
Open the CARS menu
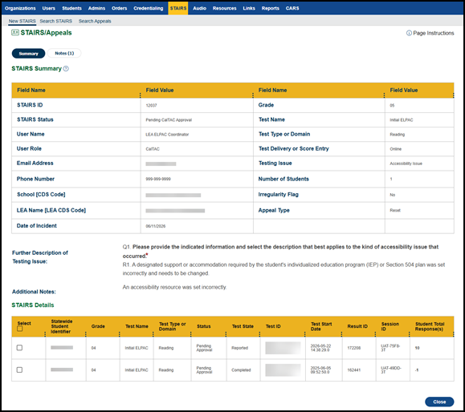coord(292,8)
